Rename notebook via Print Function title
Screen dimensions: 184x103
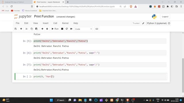pyautogui.click(x=44, y=17)
